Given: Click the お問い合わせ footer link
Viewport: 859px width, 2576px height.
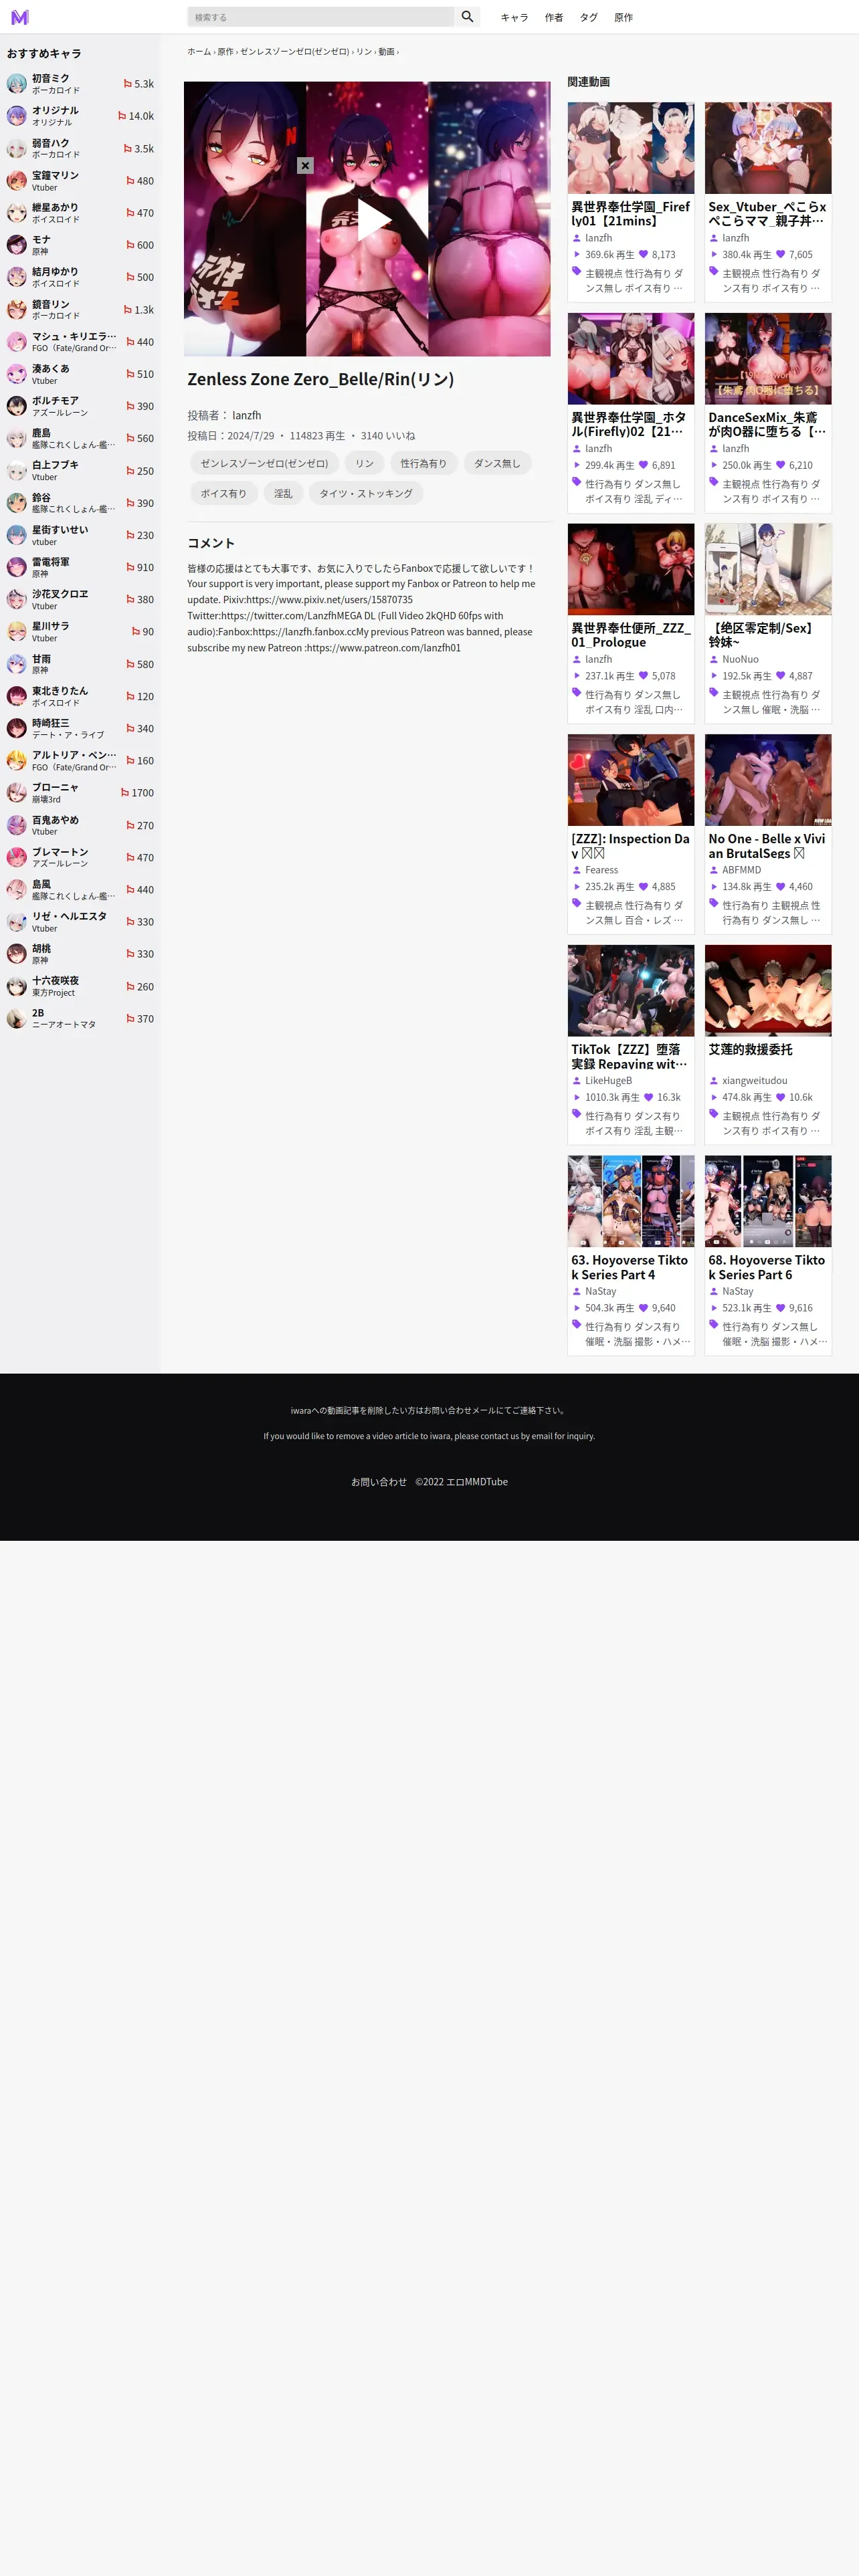Looking at the screenshot, I should point(379,1482).
